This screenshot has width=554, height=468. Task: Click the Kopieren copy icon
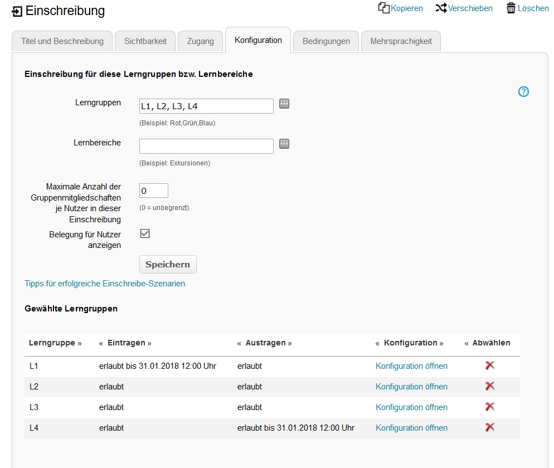tap(383, 8)
